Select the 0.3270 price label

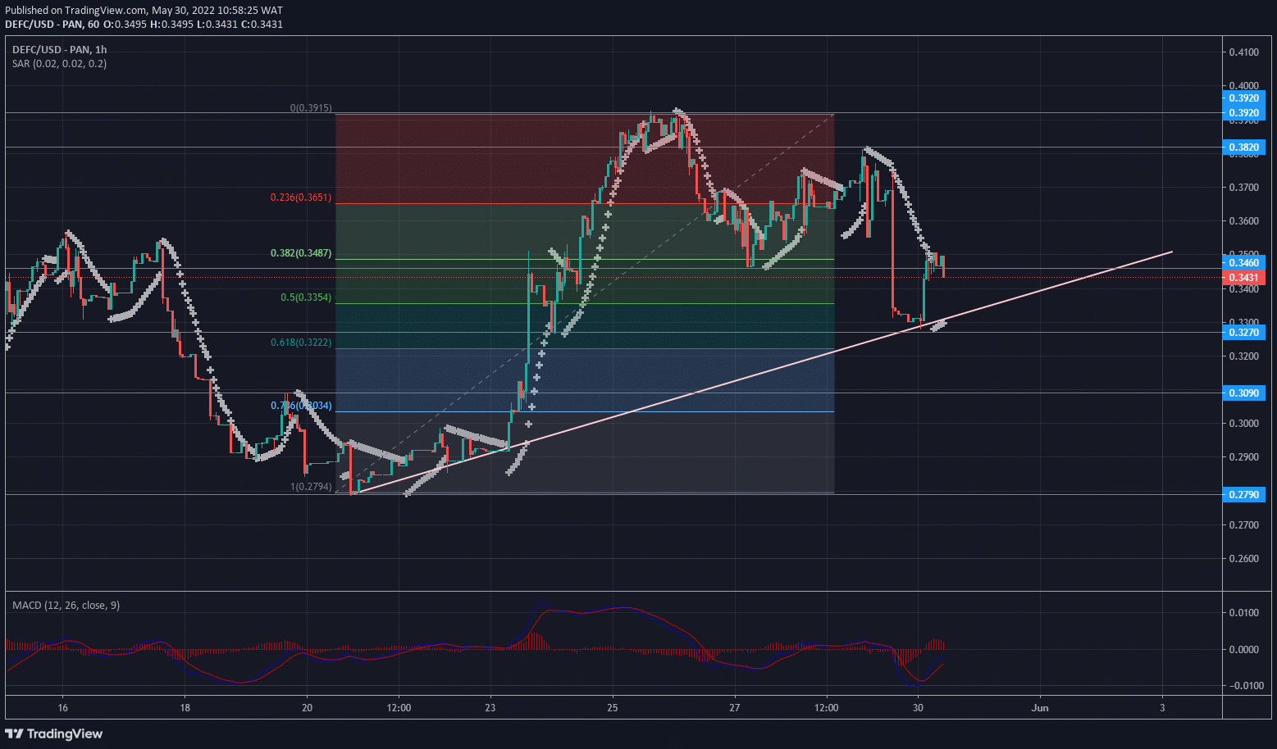pos(1243,333)
